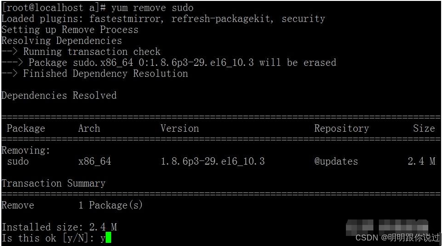Screen dimensions: 442x246
Task: Click the CSDN watermark text
Action: tap(397, 238)
